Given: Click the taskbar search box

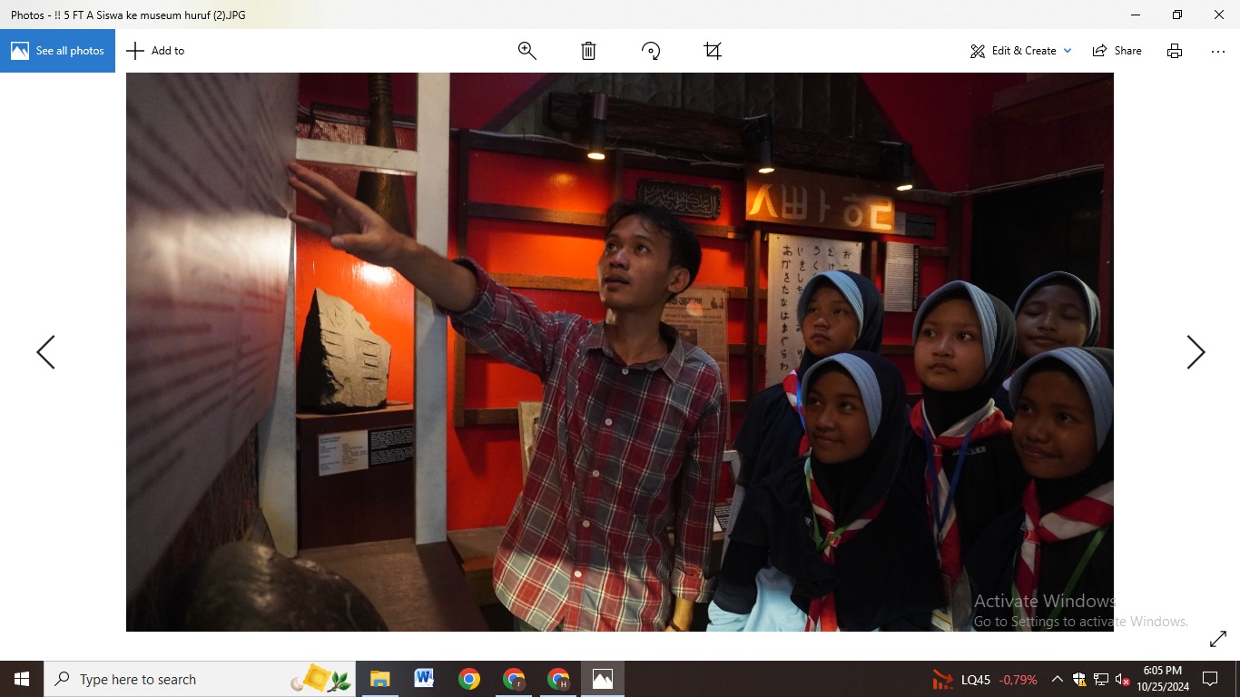Looking at the screenshot, I should pos(200,679).
